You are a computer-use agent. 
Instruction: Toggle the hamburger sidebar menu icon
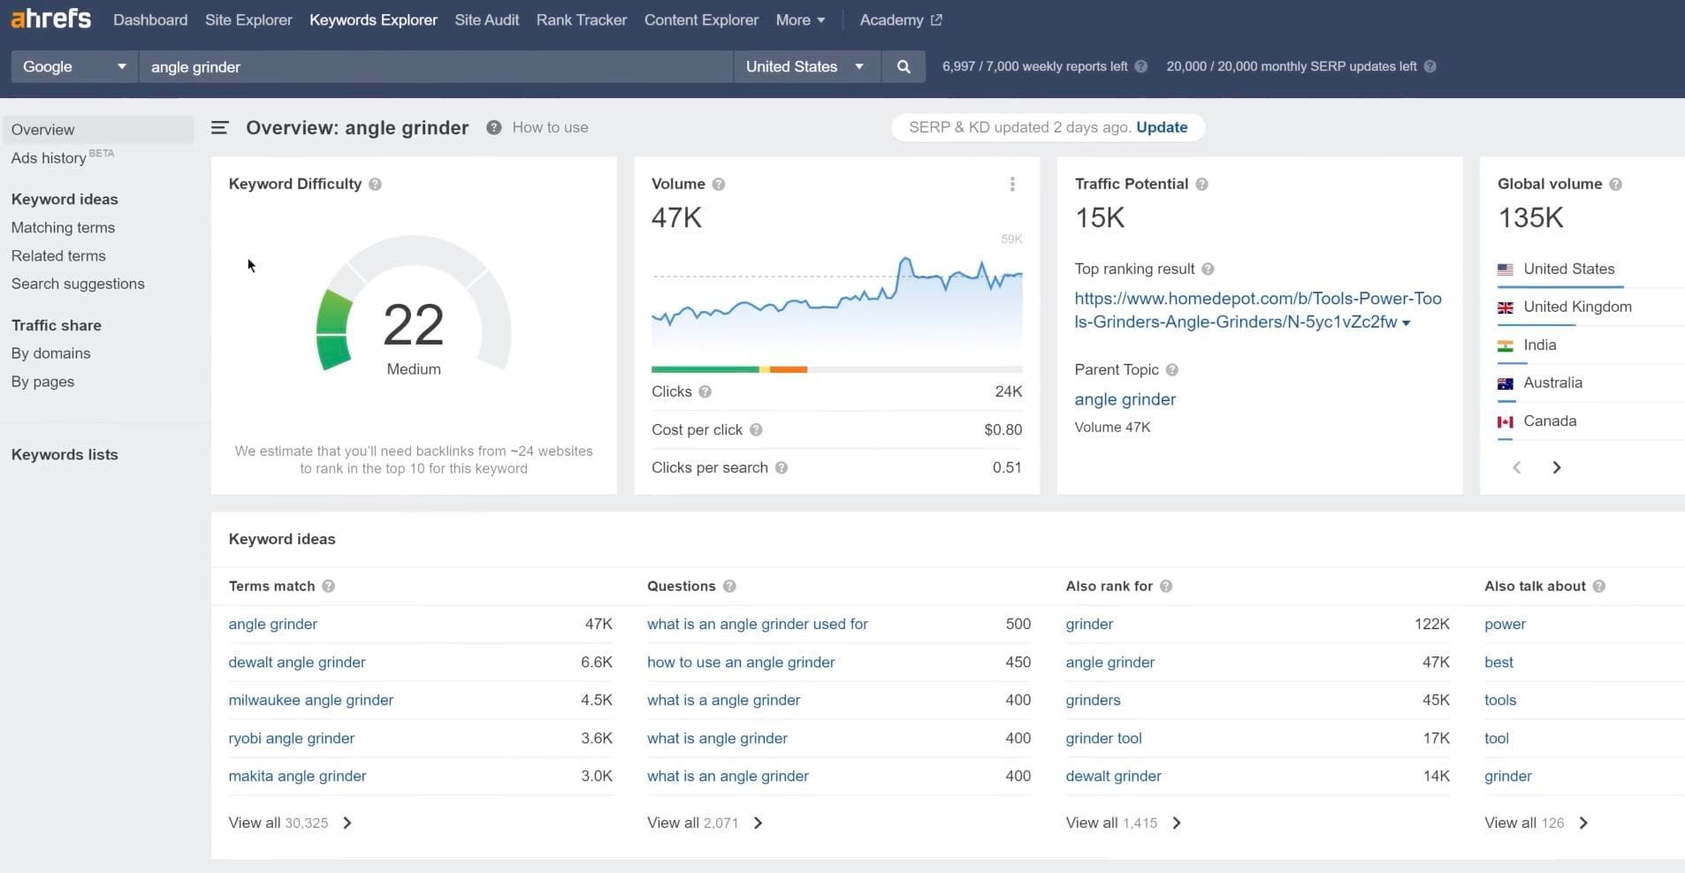click(x=219, y=128)
